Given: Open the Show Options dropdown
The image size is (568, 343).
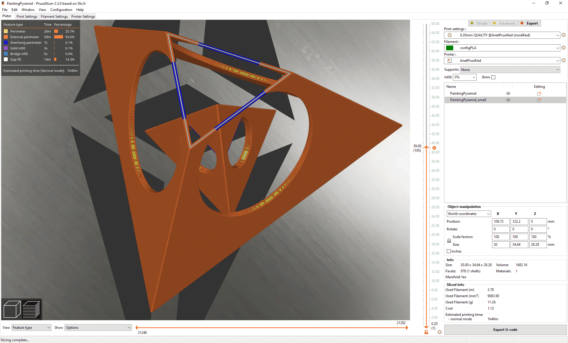Looking at the screenshot, I should pos(98,328).
